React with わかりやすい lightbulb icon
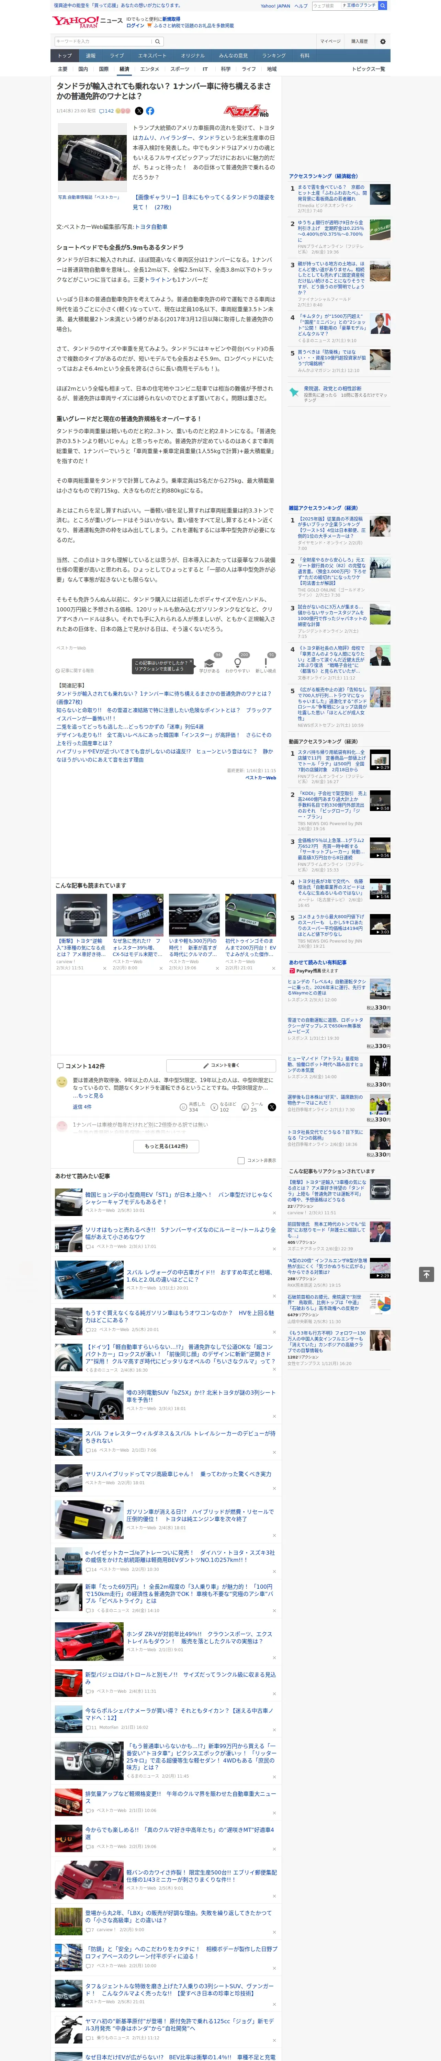The height and width of the screenshot is (2061, 441). [237, 663]
